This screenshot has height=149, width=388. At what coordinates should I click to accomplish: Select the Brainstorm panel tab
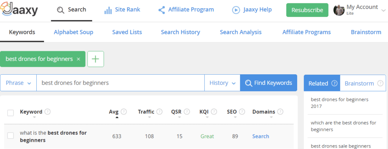coord(363,83)
